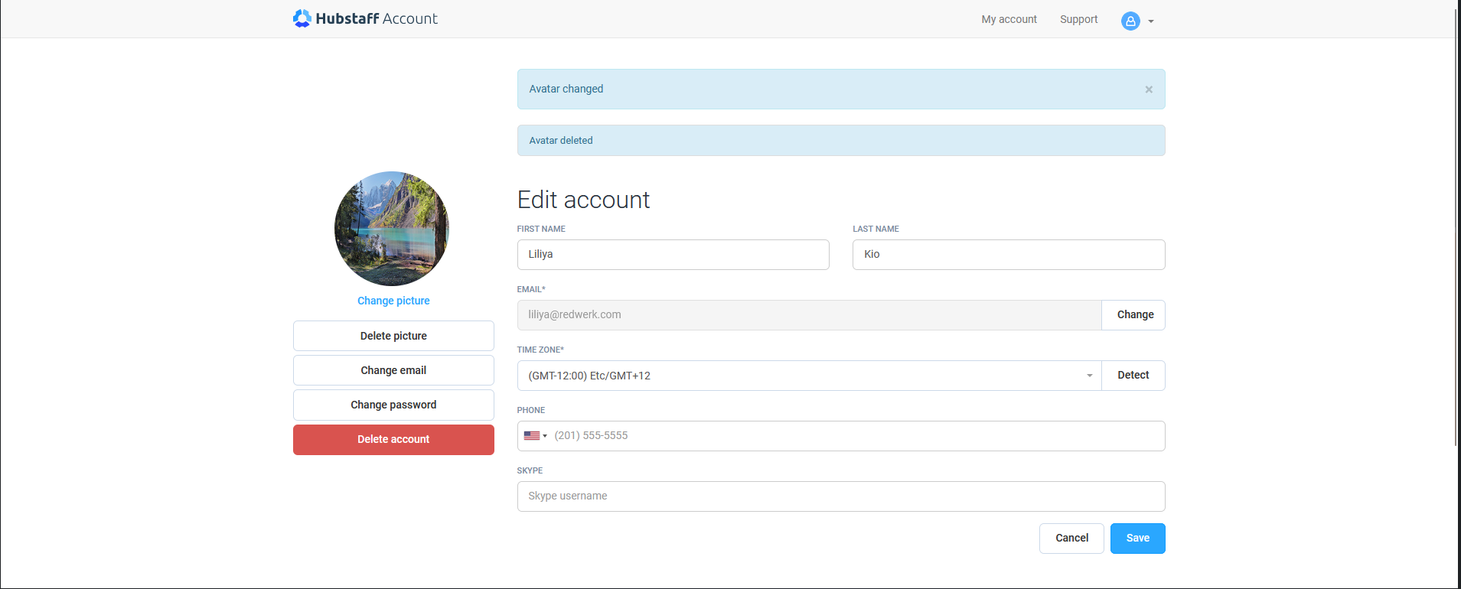Click the Change password button

tap(393, 405)
